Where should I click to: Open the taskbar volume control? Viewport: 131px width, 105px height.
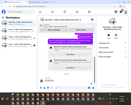coord(110,99)
